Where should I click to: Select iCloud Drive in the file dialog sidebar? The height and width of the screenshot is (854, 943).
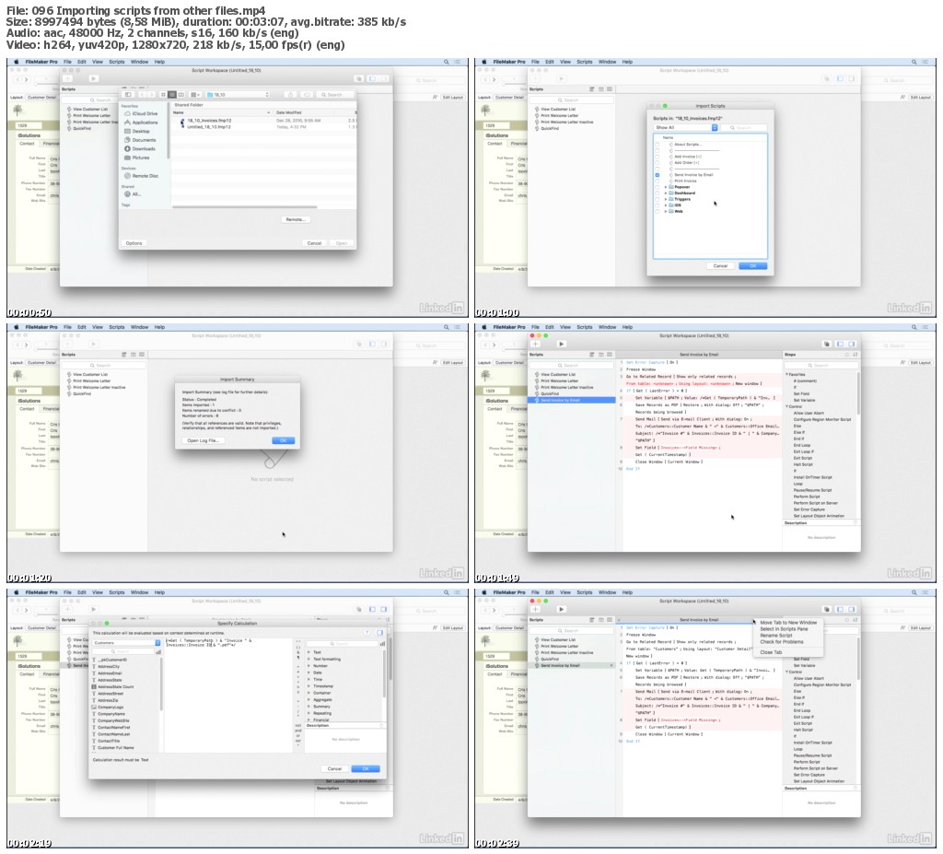click(141, 113)
